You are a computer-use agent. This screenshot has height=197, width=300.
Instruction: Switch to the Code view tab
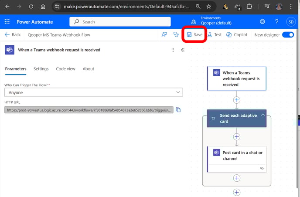click(x=65, y=69)
